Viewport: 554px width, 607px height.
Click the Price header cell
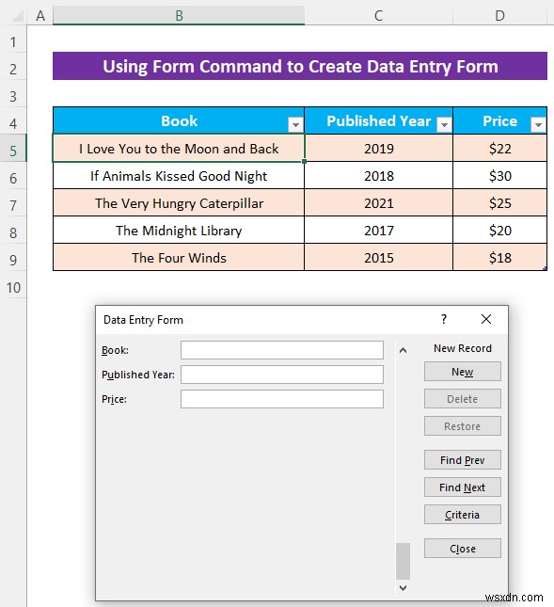click(499, 120)
